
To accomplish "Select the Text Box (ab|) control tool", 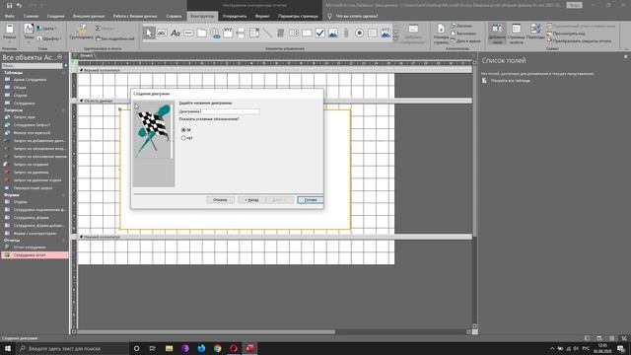I will [x=162, y=33].
